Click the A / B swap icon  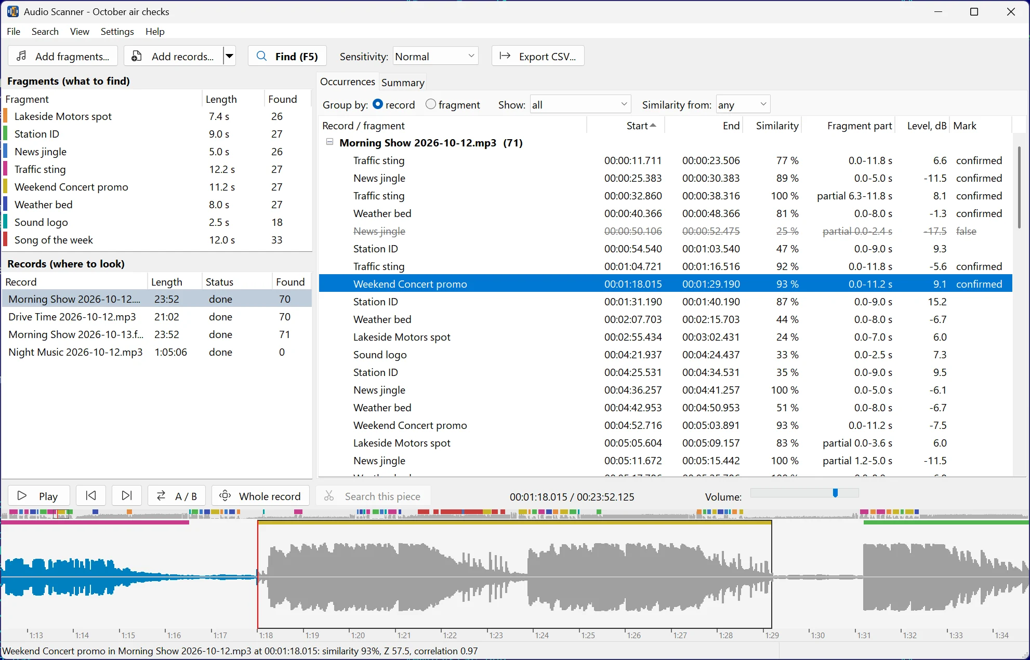(161, 496)
